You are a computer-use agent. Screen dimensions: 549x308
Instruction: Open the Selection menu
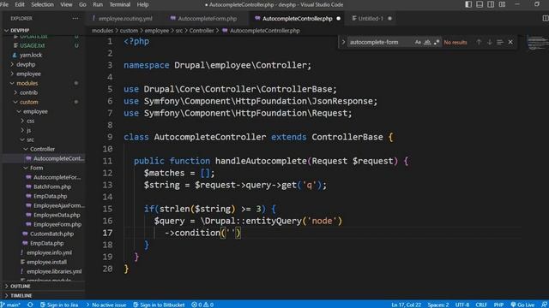click(42, 4)
